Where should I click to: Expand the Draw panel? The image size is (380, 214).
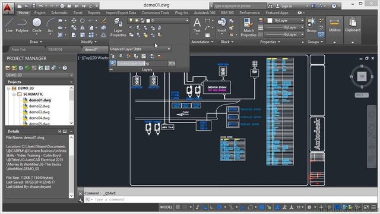coord(36,42)
